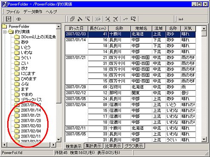Viewport: 210px width, 157px height.
Task: Open the ファイル menu
Action: [x=13, y=11]
